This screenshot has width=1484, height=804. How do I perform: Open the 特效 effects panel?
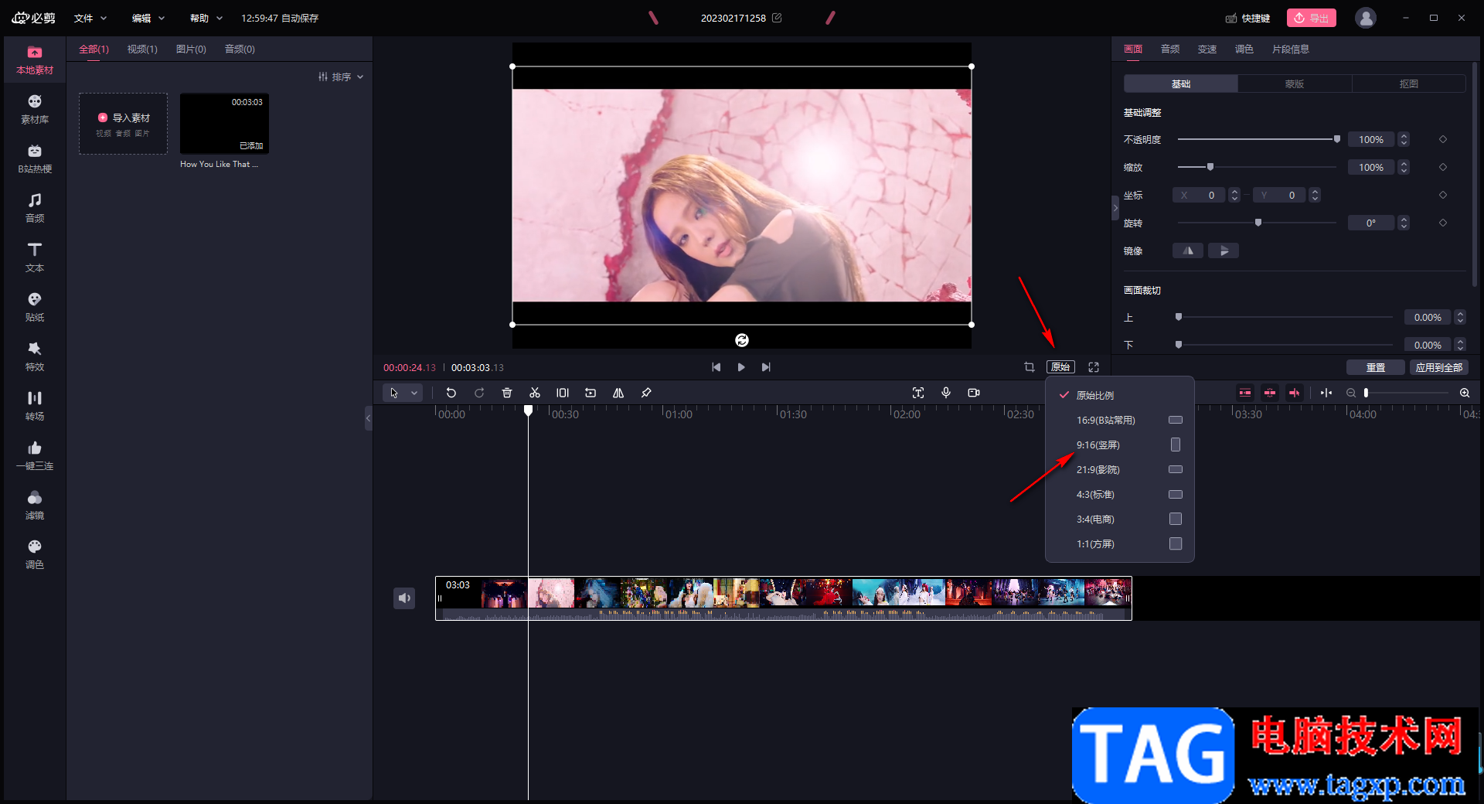click(35, 357)
